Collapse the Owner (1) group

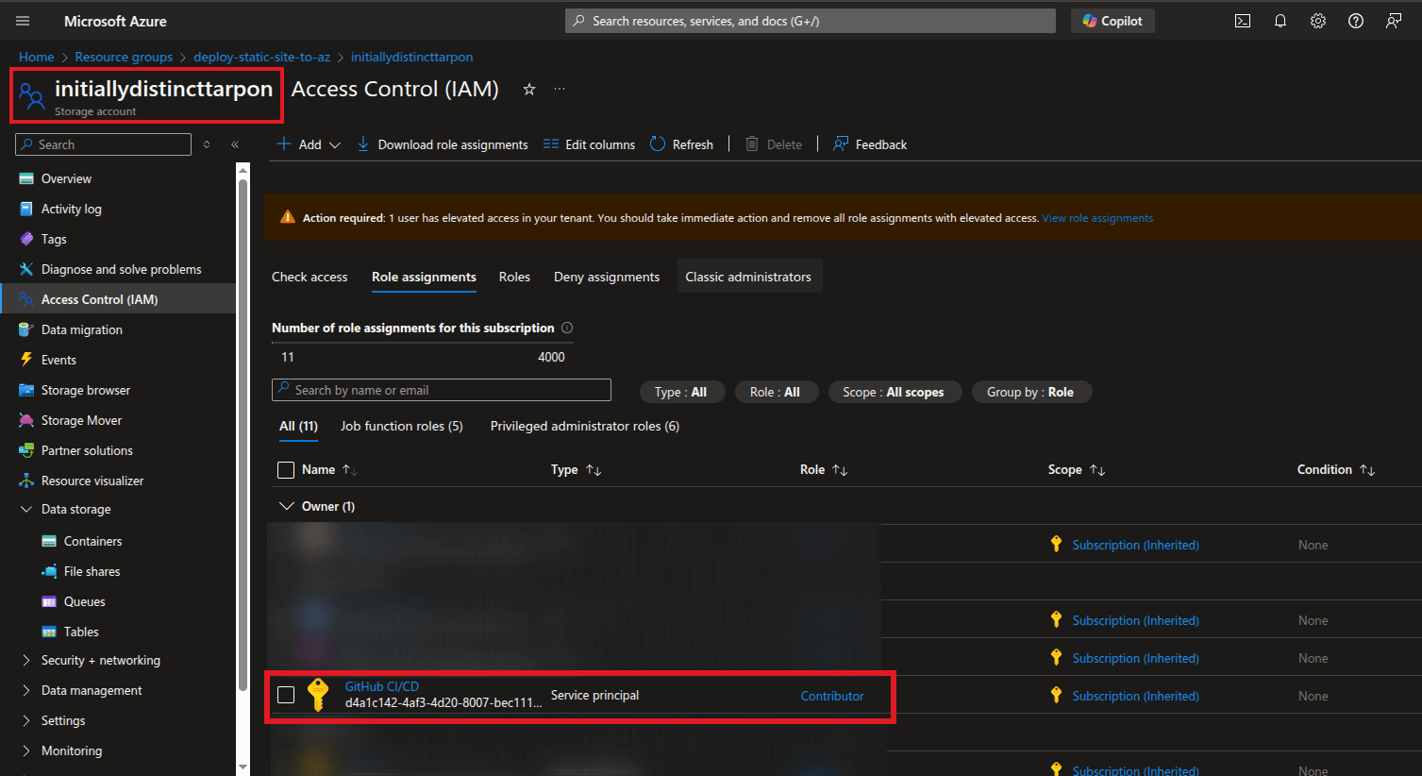coord(286,507)
